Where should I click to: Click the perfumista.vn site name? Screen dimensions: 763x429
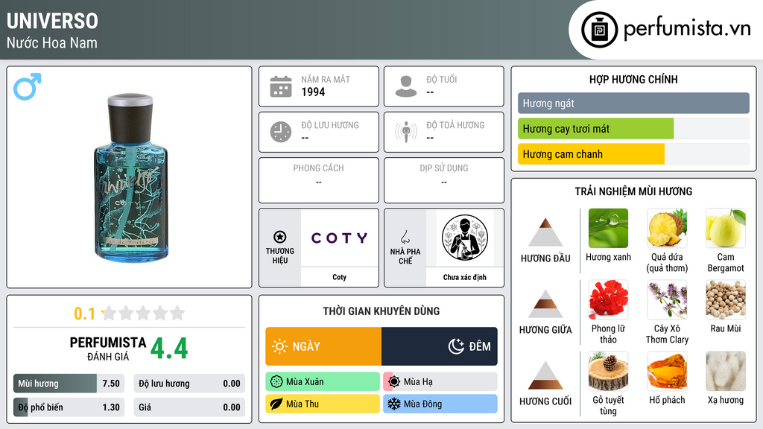click(x=687, y=29)
